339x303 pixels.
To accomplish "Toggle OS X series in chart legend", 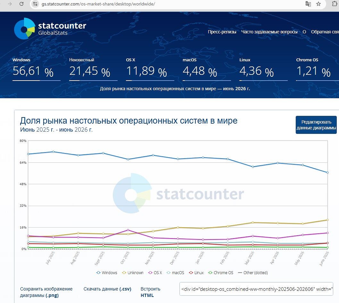I will (155, 273).
